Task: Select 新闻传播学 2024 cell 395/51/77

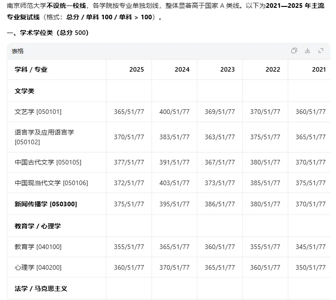Action: click(x=174, y=204)
